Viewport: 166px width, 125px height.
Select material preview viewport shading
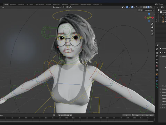click(148, 7)
